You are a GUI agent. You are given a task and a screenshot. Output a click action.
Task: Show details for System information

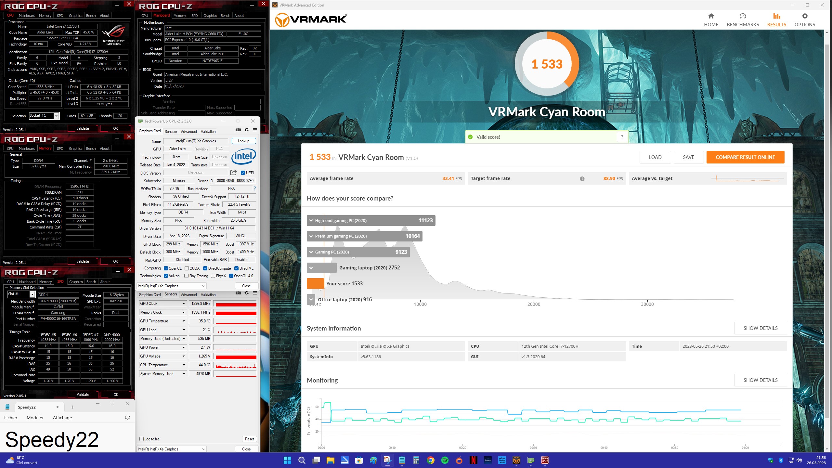760,328
